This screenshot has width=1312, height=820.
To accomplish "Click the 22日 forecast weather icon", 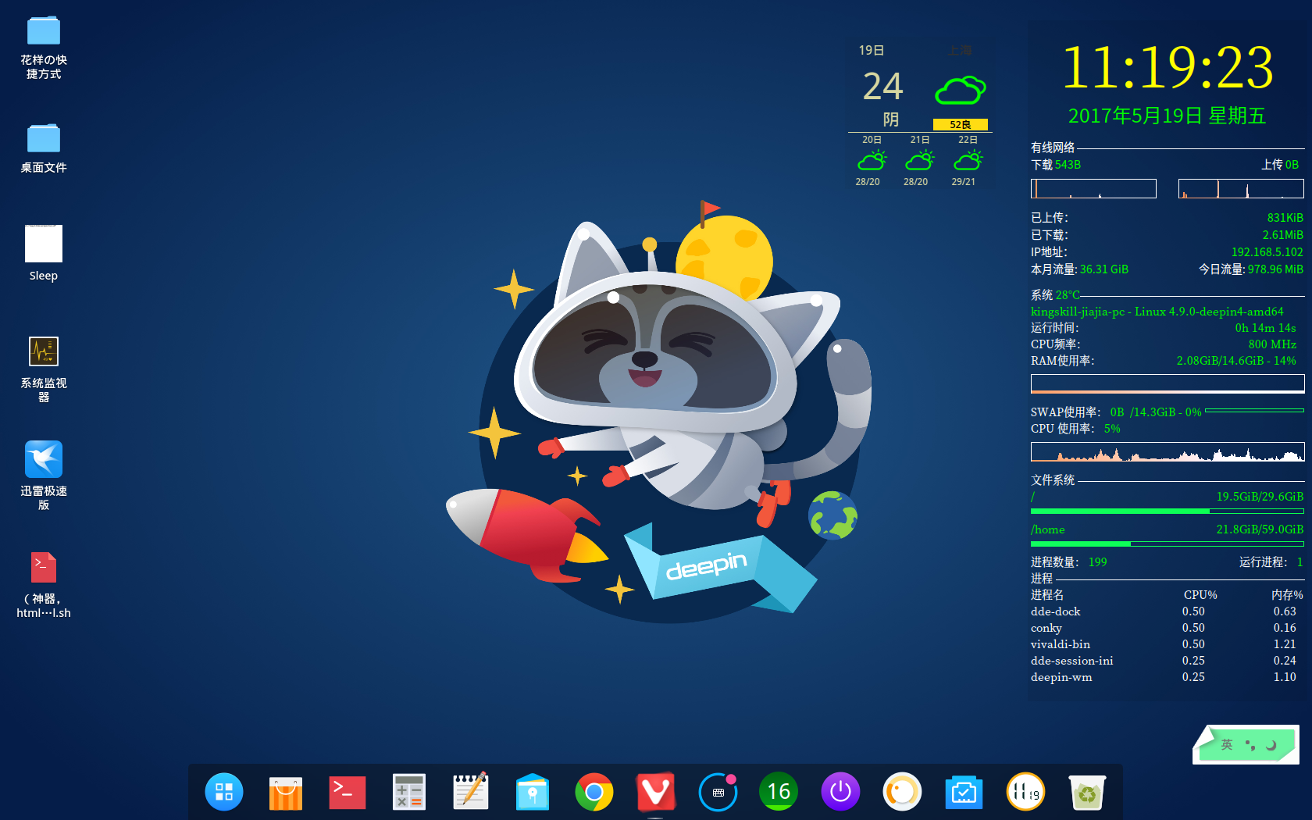I will coord(968,161).
